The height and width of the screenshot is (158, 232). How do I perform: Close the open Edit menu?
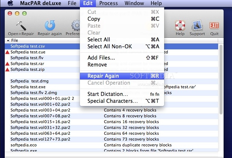pos(88,3)
